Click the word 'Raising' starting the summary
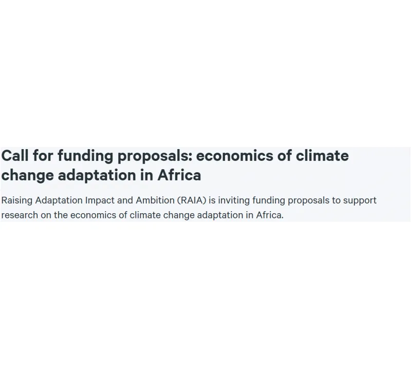This screenshot has width=411, height=369. click(17, 200)
